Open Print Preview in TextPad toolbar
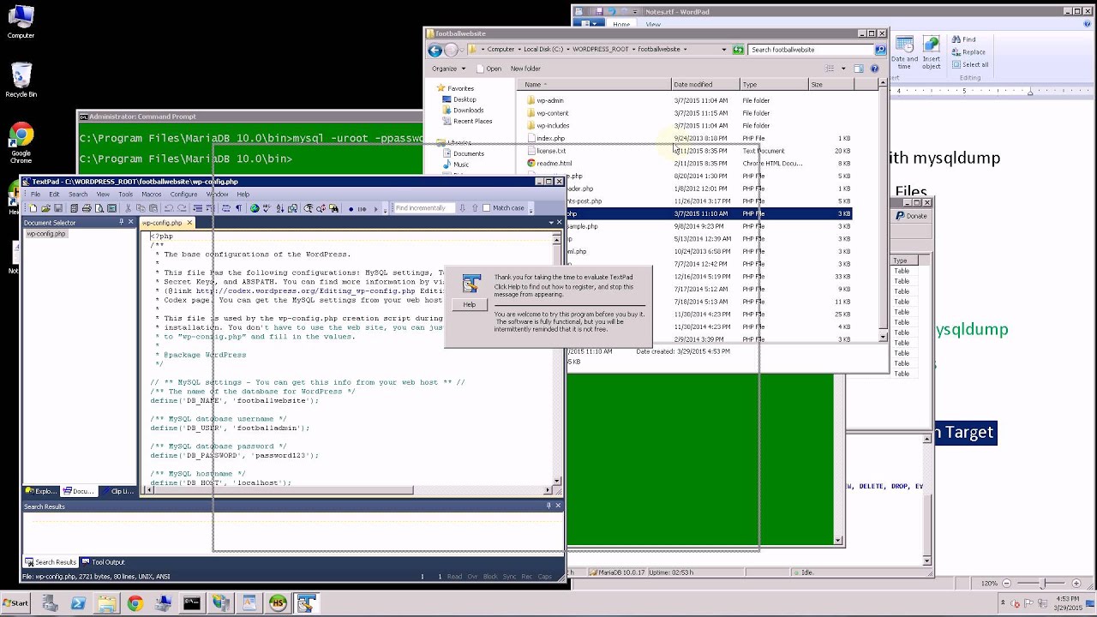Screen dimensions: 1097x617 point(99,208)
